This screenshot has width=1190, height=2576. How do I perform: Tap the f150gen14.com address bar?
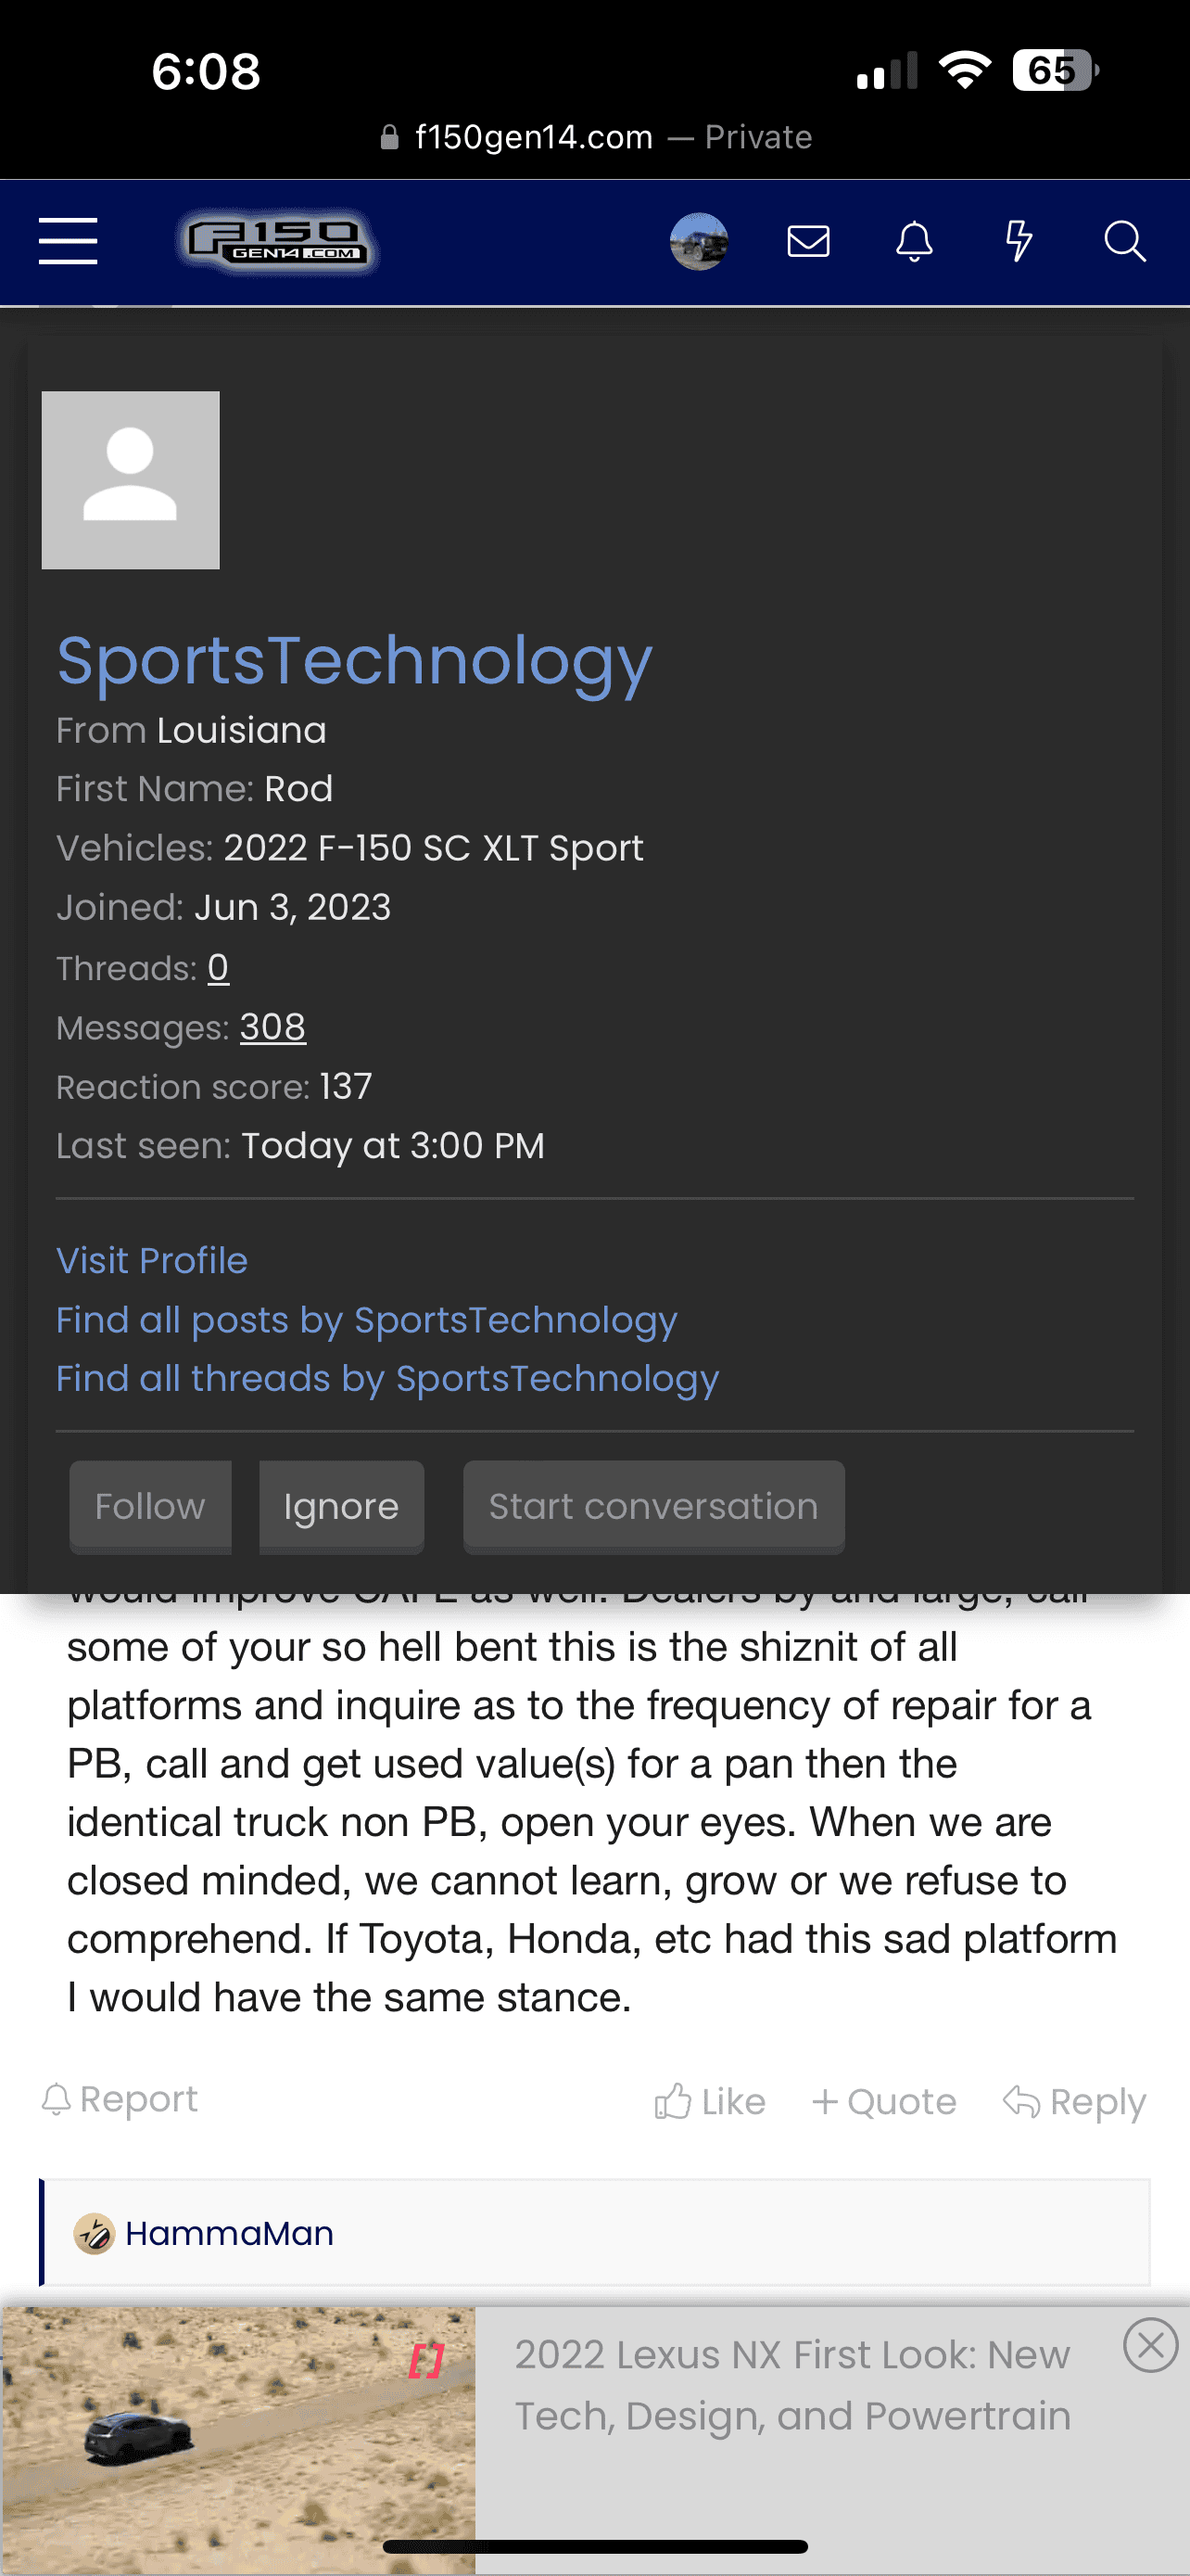coord(596,137)
